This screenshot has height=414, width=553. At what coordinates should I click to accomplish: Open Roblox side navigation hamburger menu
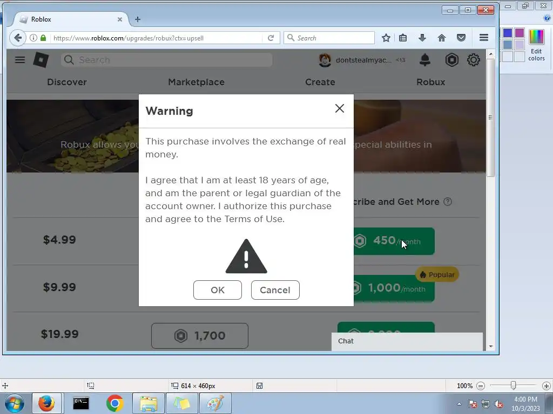20,60
